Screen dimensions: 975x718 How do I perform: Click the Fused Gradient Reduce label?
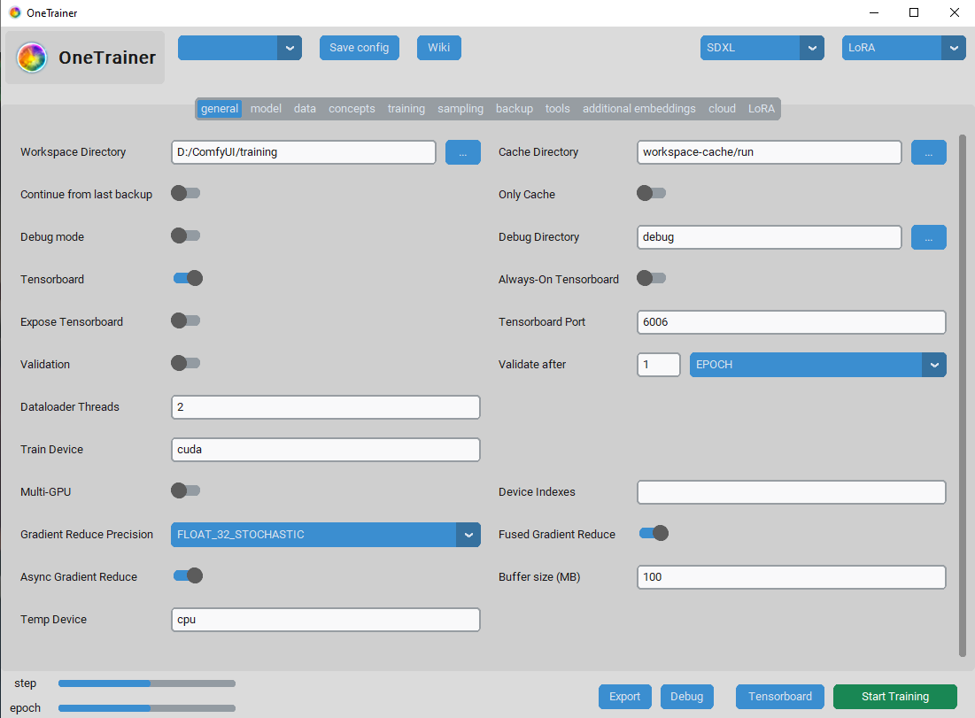point(556,535)
